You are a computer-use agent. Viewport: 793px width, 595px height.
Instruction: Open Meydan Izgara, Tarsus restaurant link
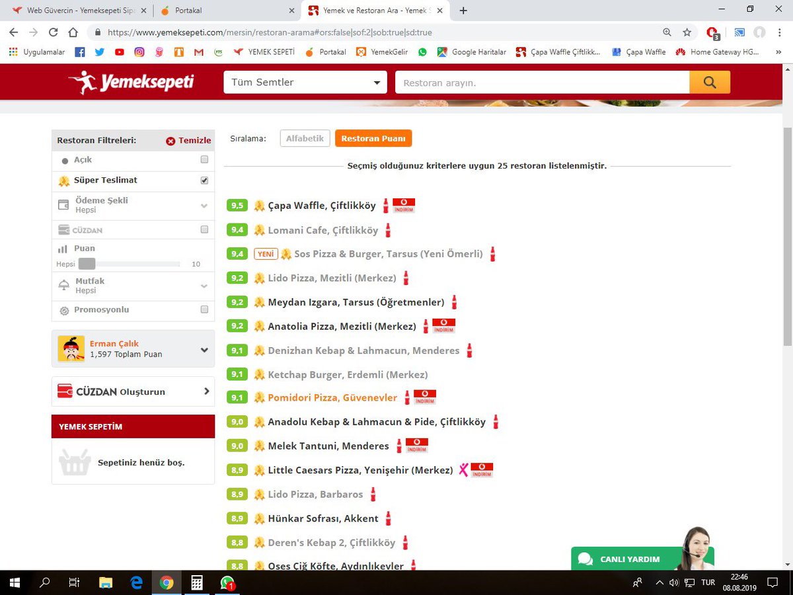[x=356, y=302]
